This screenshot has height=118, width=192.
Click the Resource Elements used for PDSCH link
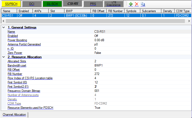(x=30, y=108)
